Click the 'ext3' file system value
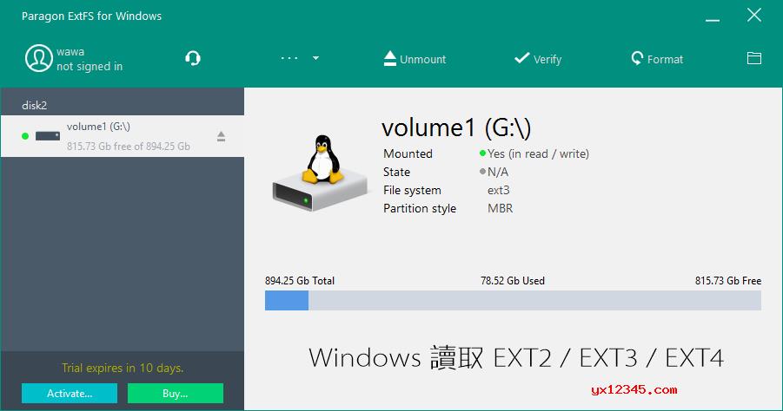The image size is (783, 411). [498, 190]
